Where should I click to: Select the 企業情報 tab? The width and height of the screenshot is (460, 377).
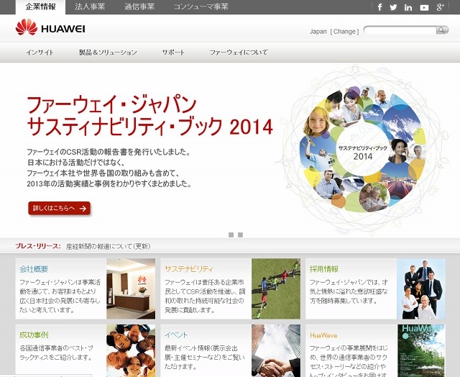tap(40, 6)
